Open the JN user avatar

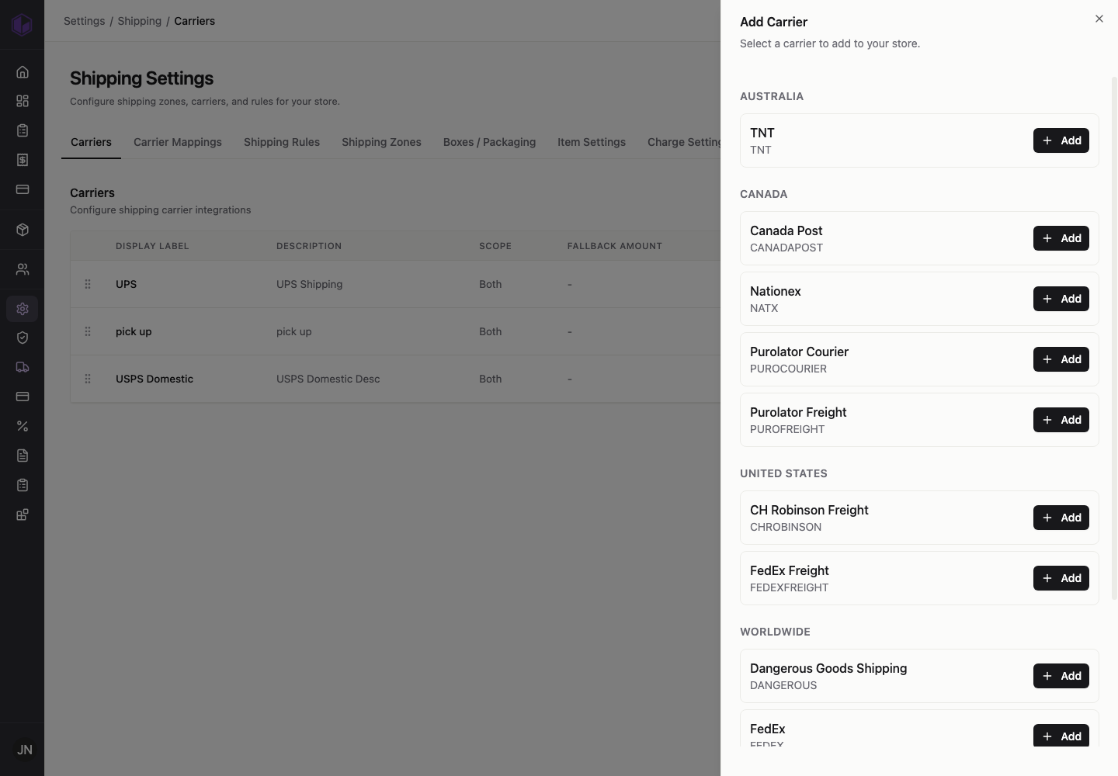[24, 750]
